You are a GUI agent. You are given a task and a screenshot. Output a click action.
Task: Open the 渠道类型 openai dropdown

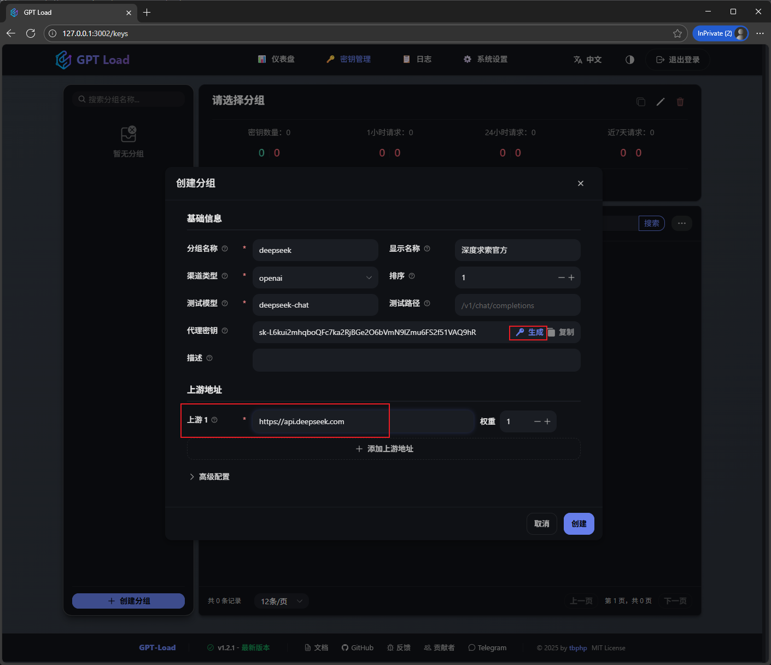point(315,278)
